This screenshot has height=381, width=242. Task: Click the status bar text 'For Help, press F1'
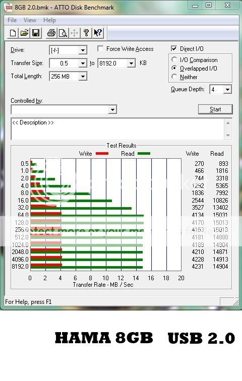pos(28,302)
